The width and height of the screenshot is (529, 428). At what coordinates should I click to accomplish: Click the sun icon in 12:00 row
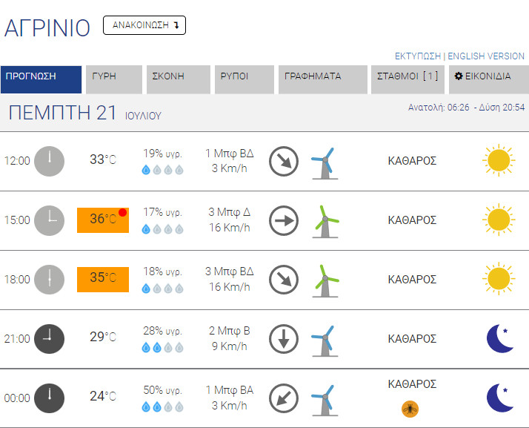(x=498, y=160)
